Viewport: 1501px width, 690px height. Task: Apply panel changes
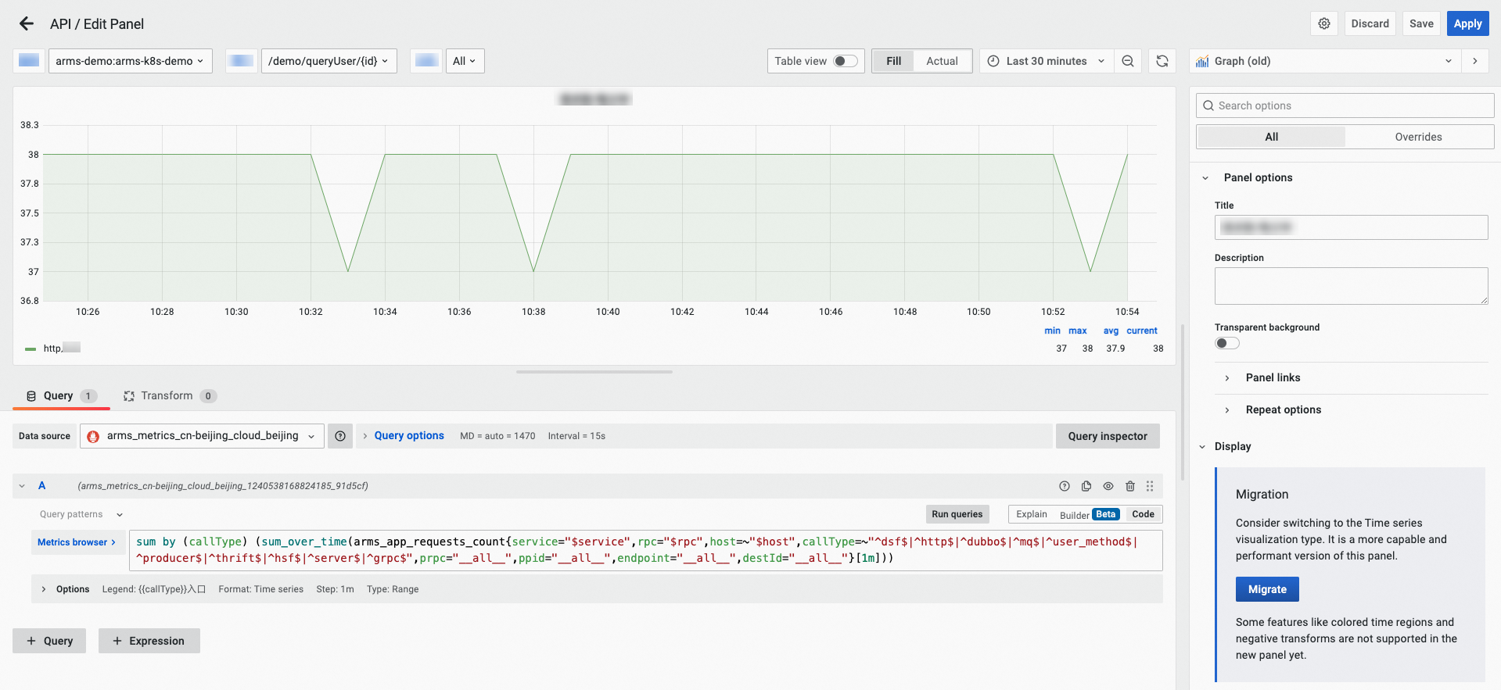pos(1467,23)
